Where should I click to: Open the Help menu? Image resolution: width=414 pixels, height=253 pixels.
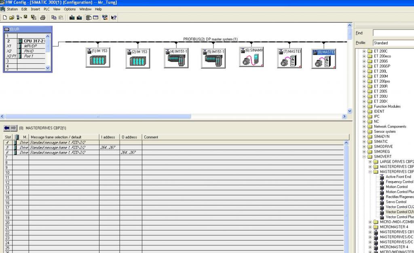coord(98,9)
